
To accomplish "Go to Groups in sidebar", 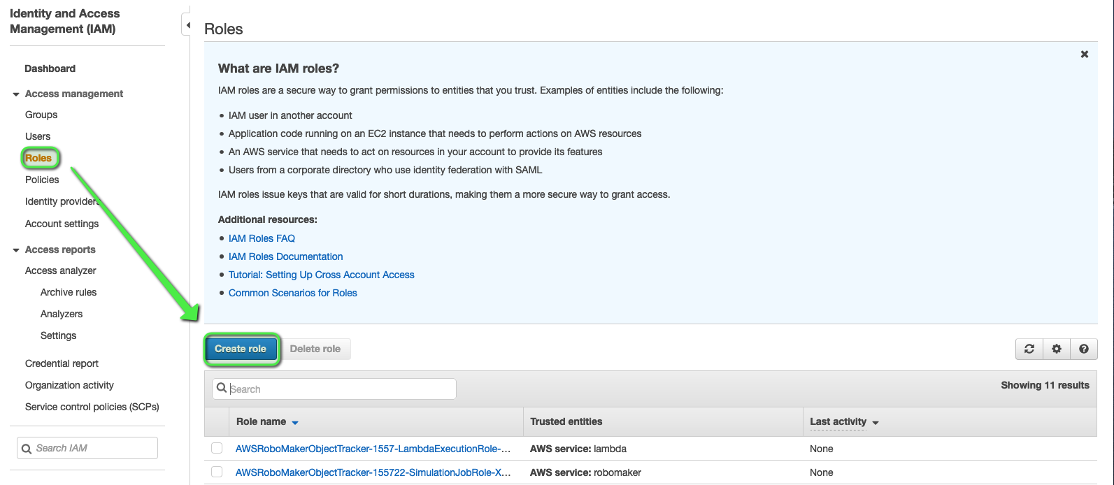I will [x=41, y=115].
